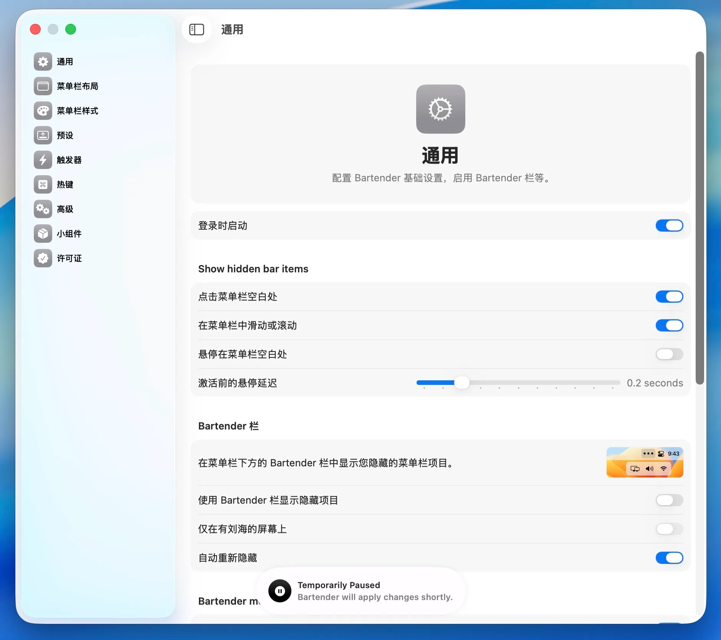Open the 热键 command key icon
The height and width of the screenshot is (640, 721).
[43, 184]
